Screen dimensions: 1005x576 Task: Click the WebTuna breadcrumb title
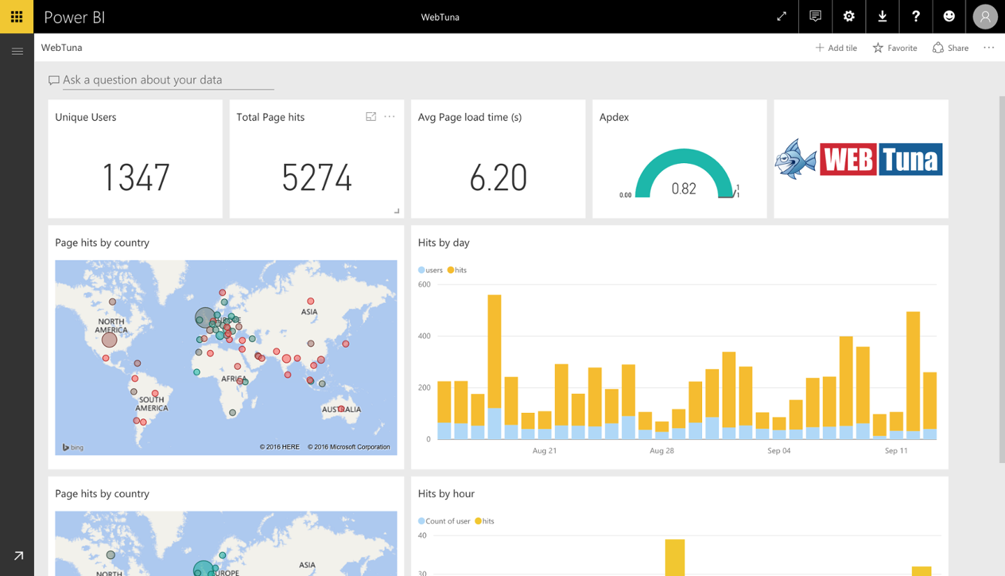point(61,48)
